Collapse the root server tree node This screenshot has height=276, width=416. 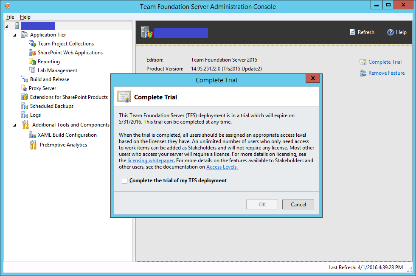pos(7,26)
